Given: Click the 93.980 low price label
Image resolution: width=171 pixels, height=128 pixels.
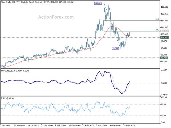Looking at the screenshot, I should click(x=115, y=48).
